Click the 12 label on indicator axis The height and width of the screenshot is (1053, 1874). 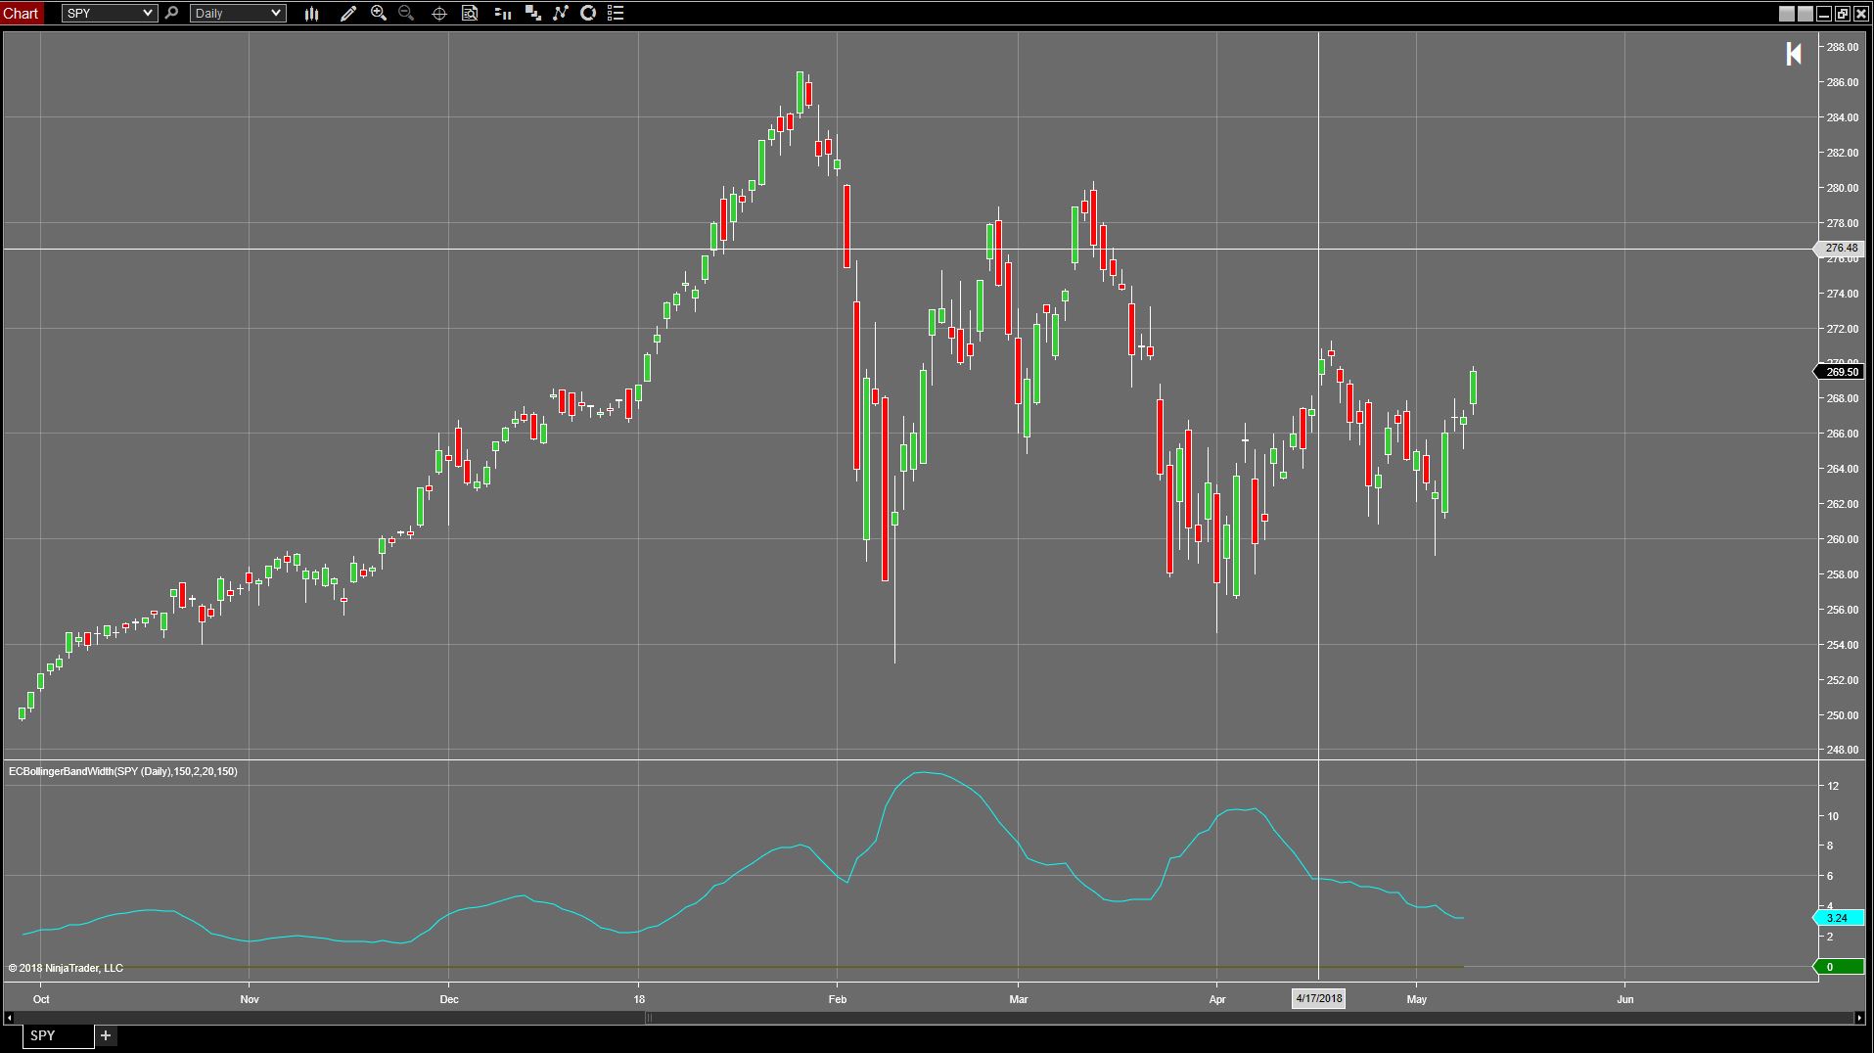tap(1832, 786)
